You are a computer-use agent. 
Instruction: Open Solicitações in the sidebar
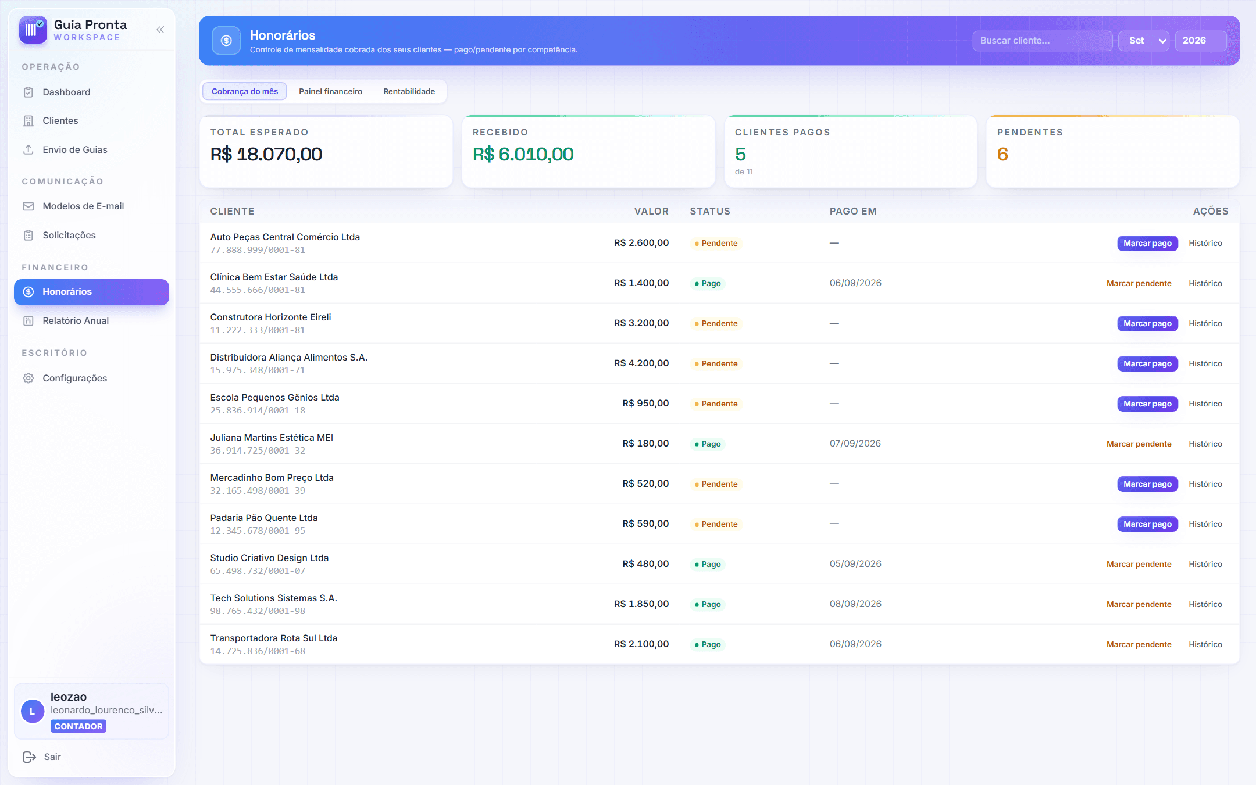[91, 235]
